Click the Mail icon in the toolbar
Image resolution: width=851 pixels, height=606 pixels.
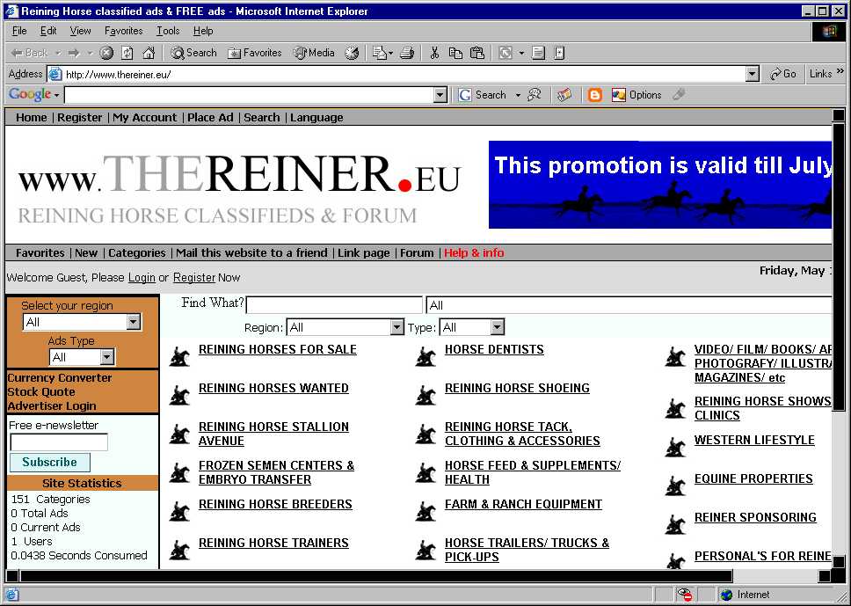[380, 53]
